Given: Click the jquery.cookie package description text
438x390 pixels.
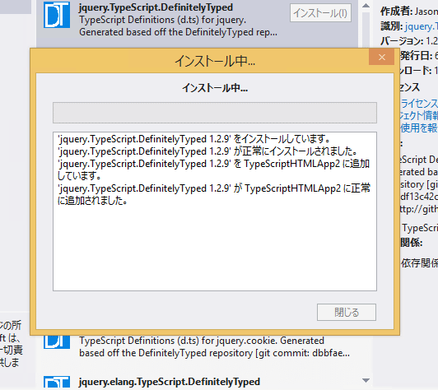Looking at the screenshot, I should (215, 346).
